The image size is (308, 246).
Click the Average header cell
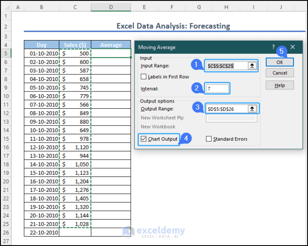pos(111,45)
